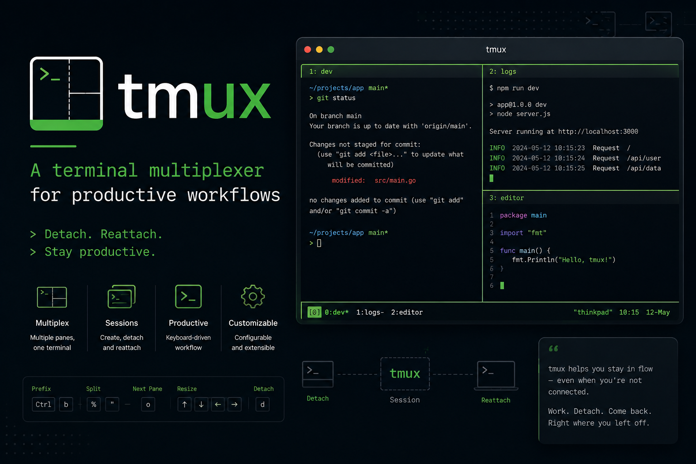The width and height of the screenshot is (696, 464).
Task: Click the % split key
Action: pyautogui.click(x=94, y=405)
